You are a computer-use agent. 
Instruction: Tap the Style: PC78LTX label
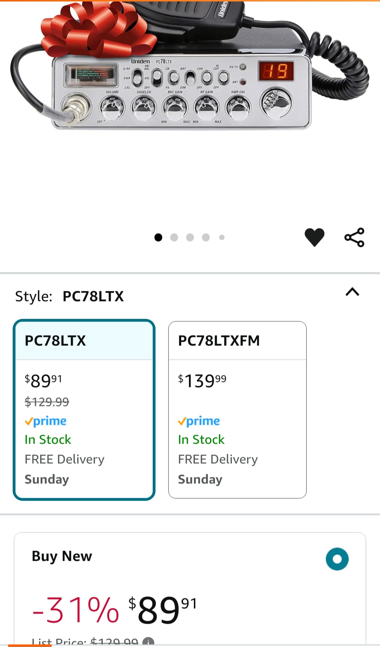pos(69,296)
